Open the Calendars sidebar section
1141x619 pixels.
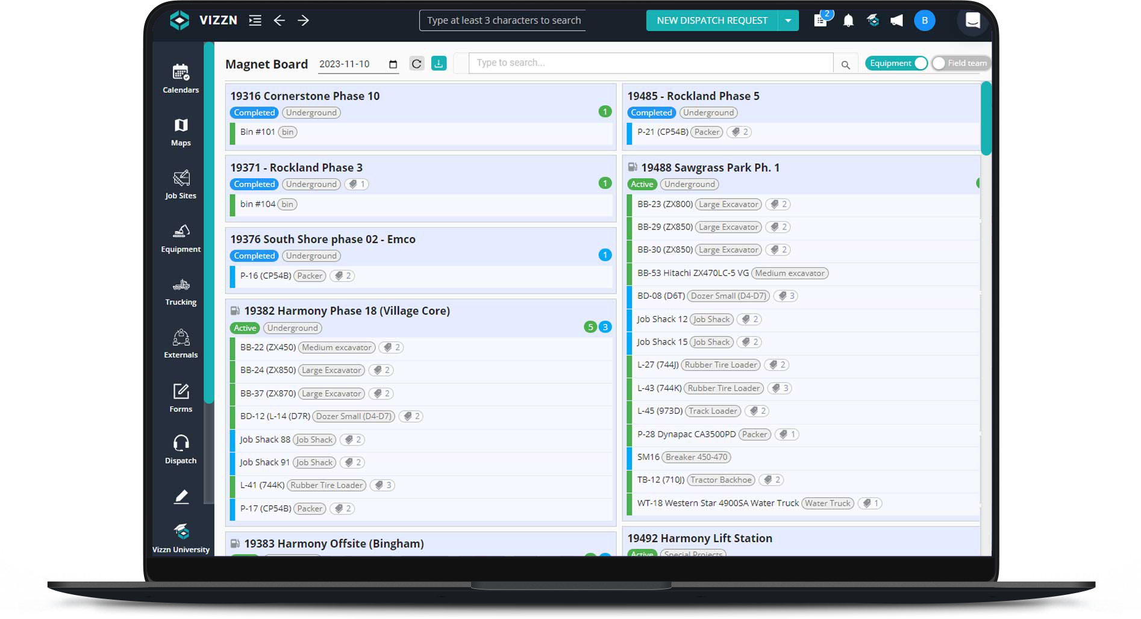[x=180, y=79]
